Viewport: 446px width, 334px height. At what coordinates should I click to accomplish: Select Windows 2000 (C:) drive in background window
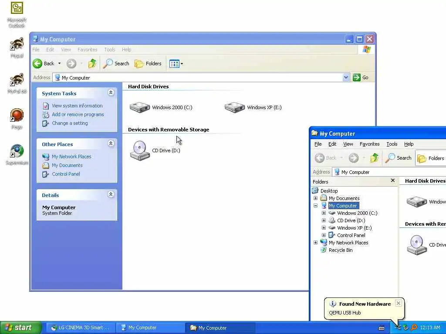point(161,107)
